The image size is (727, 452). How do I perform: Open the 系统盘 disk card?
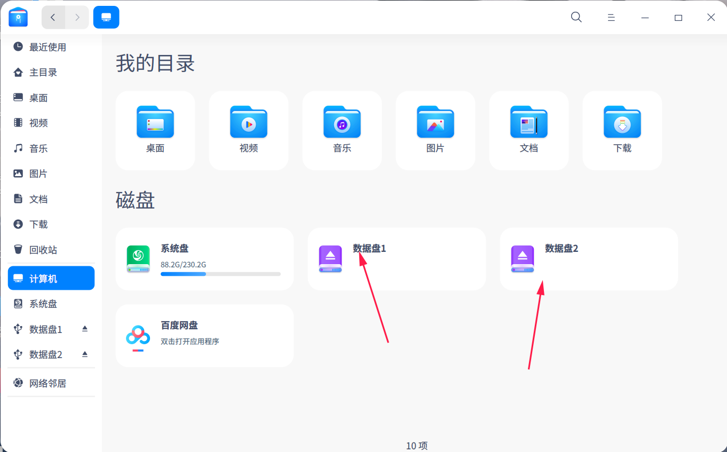pyautogui.click(x=204, y=259)
